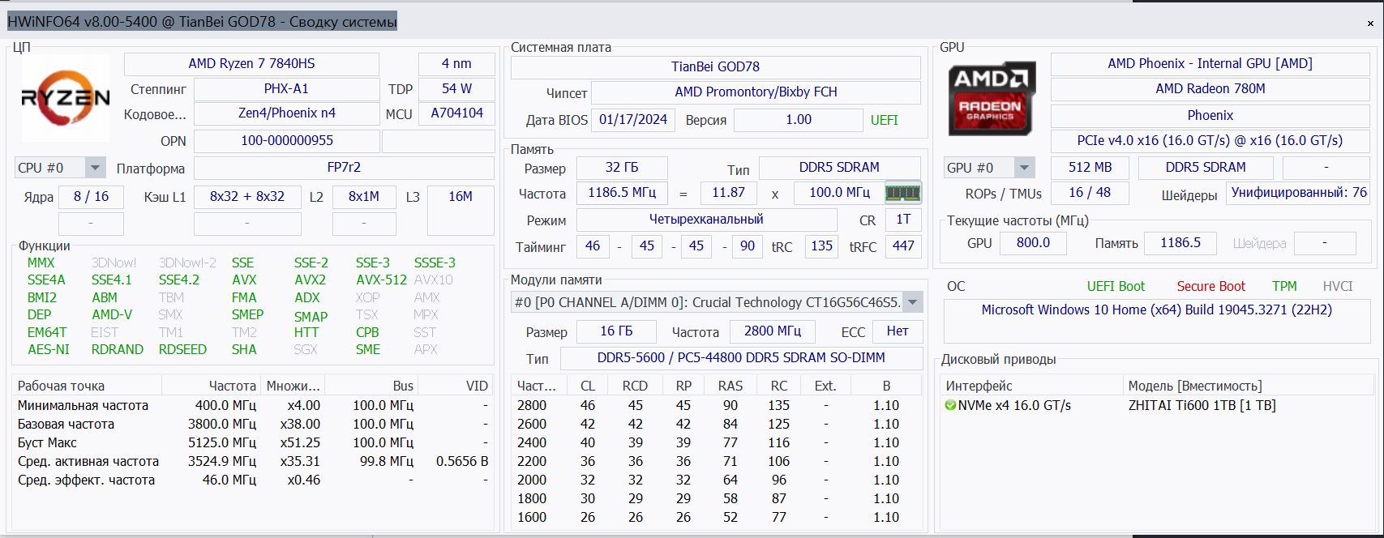Click the green NVMe drive status icon
Viewport: 1384px width, 538px height.
click(950, 405)
